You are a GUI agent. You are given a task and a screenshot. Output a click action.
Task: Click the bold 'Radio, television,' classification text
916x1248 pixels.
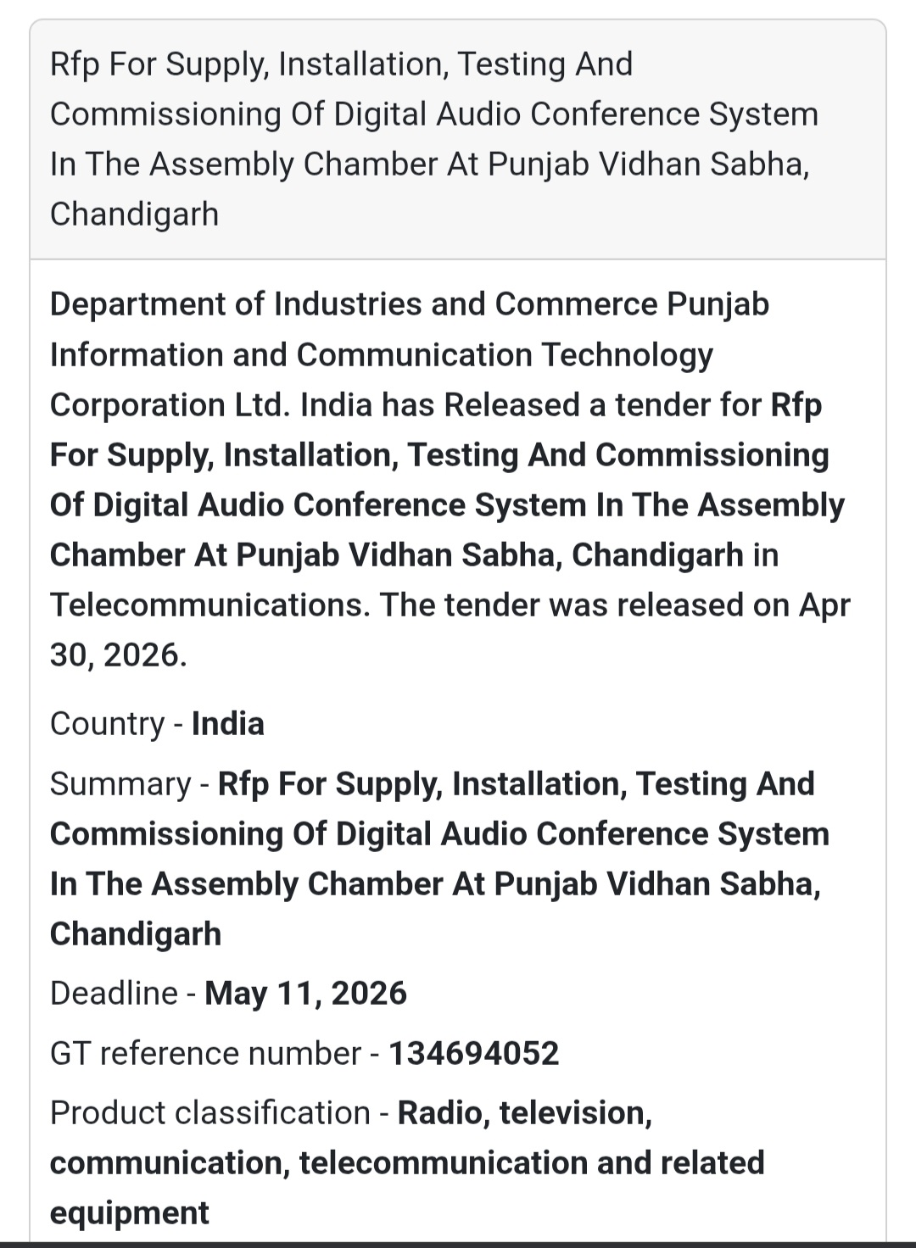pos(525,1113)
